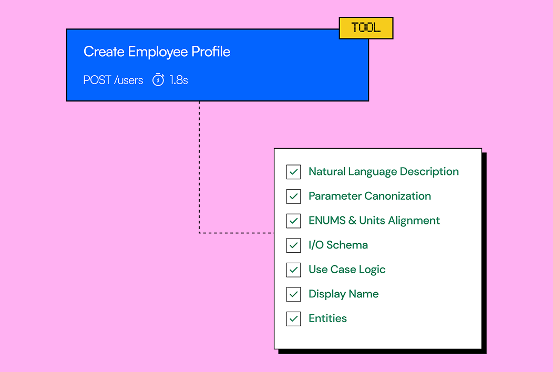Click the stopwatch icon beside 1.8s
This screenshot has width=553, height=372.
pyautogui.click(x=158, y=80)
